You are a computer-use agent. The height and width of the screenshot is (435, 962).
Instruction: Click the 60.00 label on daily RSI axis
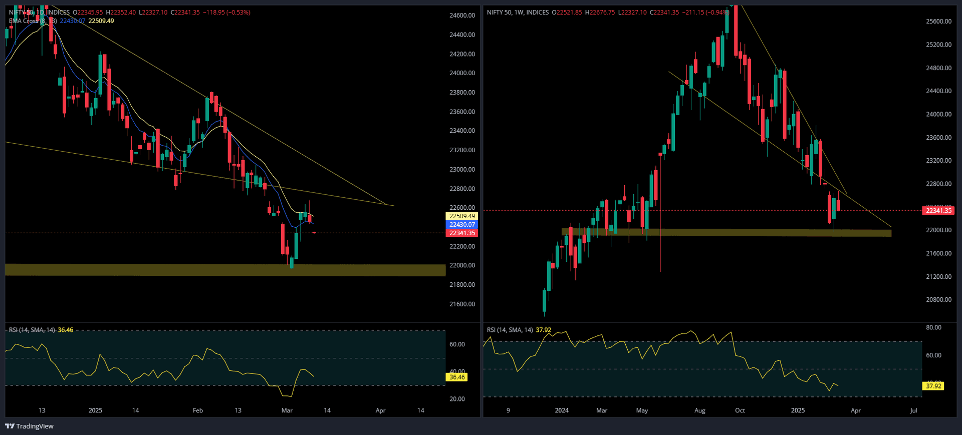click(x=457, y=344)
